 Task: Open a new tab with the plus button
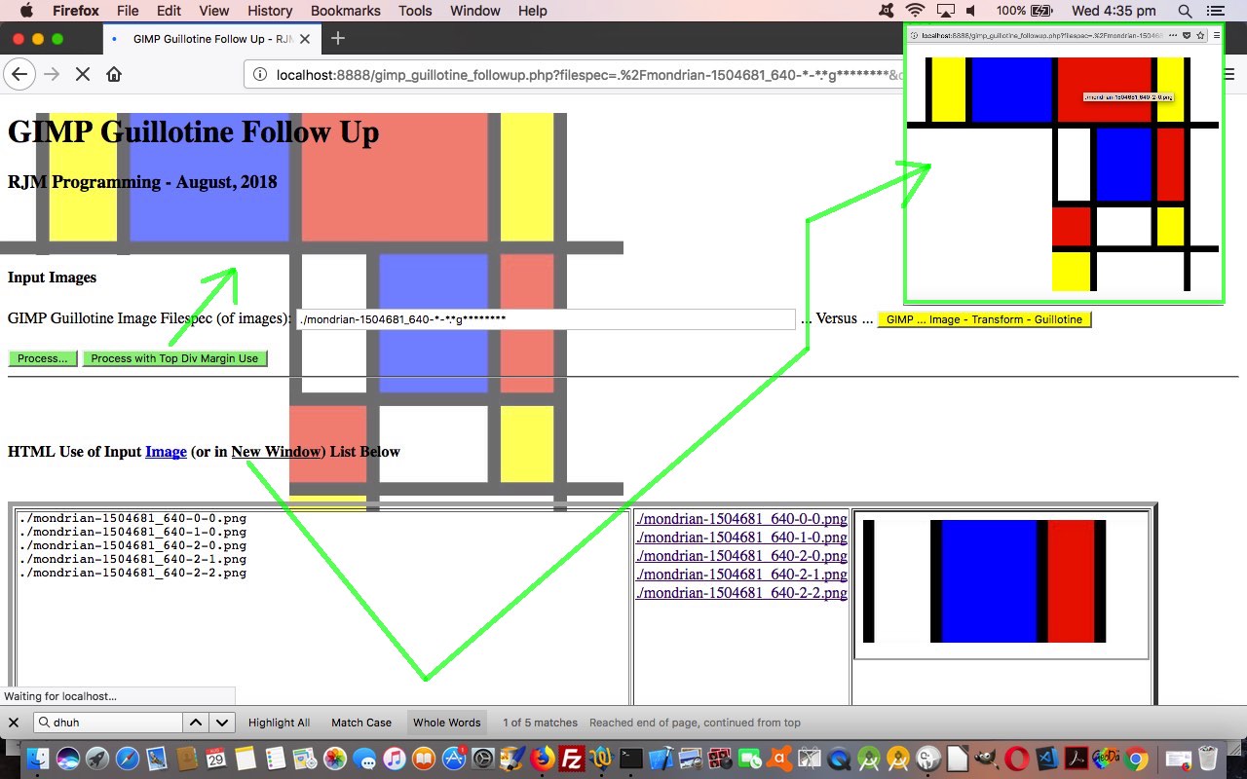click(x=338, y=38)
